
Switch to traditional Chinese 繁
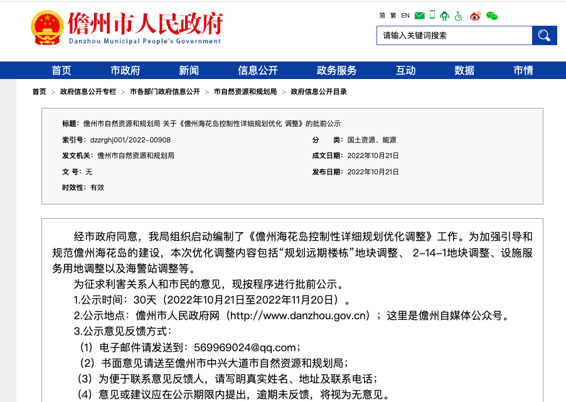tap(393, 16)
